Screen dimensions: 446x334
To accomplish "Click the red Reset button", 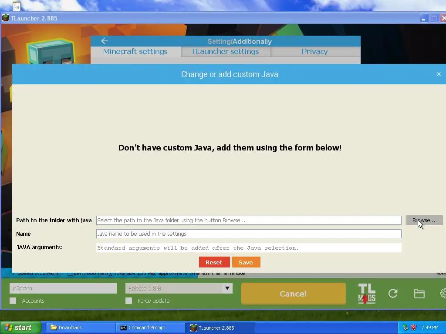I will pos(214,262).
